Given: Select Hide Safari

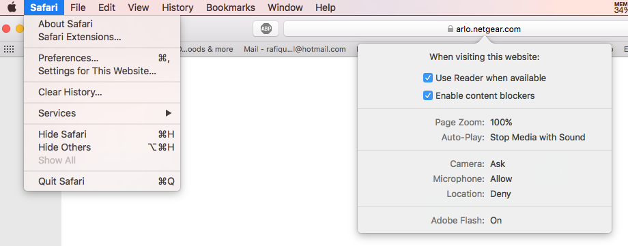Looking at the screenshot, I should click(102, 134).
